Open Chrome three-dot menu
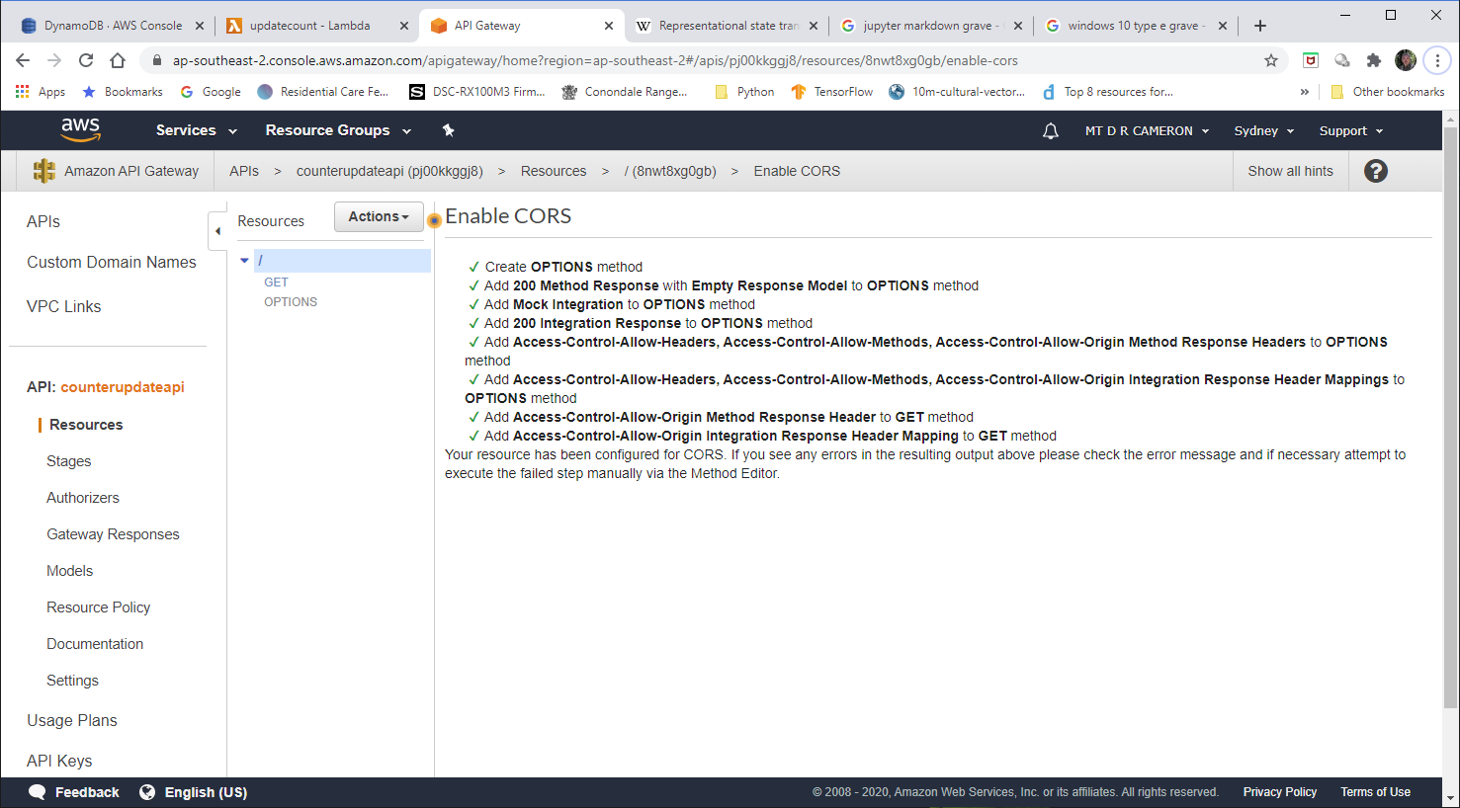This screenshot has height=808, width=1460. [1437, 60]
